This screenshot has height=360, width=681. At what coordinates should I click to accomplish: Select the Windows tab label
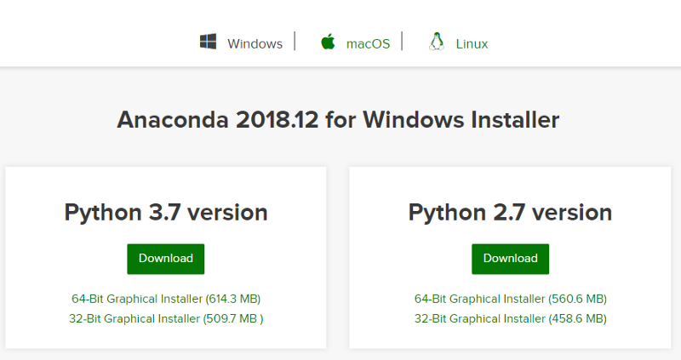(255, 43)
